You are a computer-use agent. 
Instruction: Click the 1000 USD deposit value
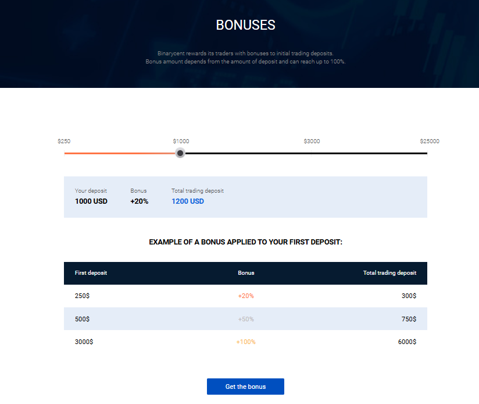(91, 201)
